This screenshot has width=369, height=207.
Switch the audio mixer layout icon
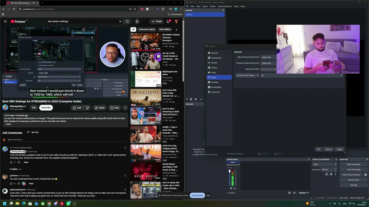click(289, 193)
